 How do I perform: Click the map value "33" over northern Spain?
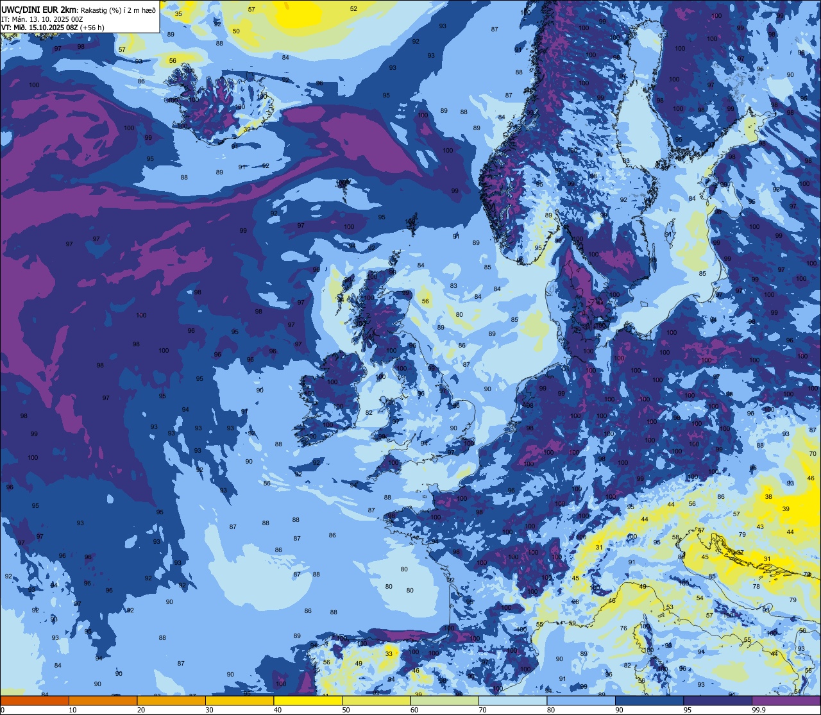point(389,654)
